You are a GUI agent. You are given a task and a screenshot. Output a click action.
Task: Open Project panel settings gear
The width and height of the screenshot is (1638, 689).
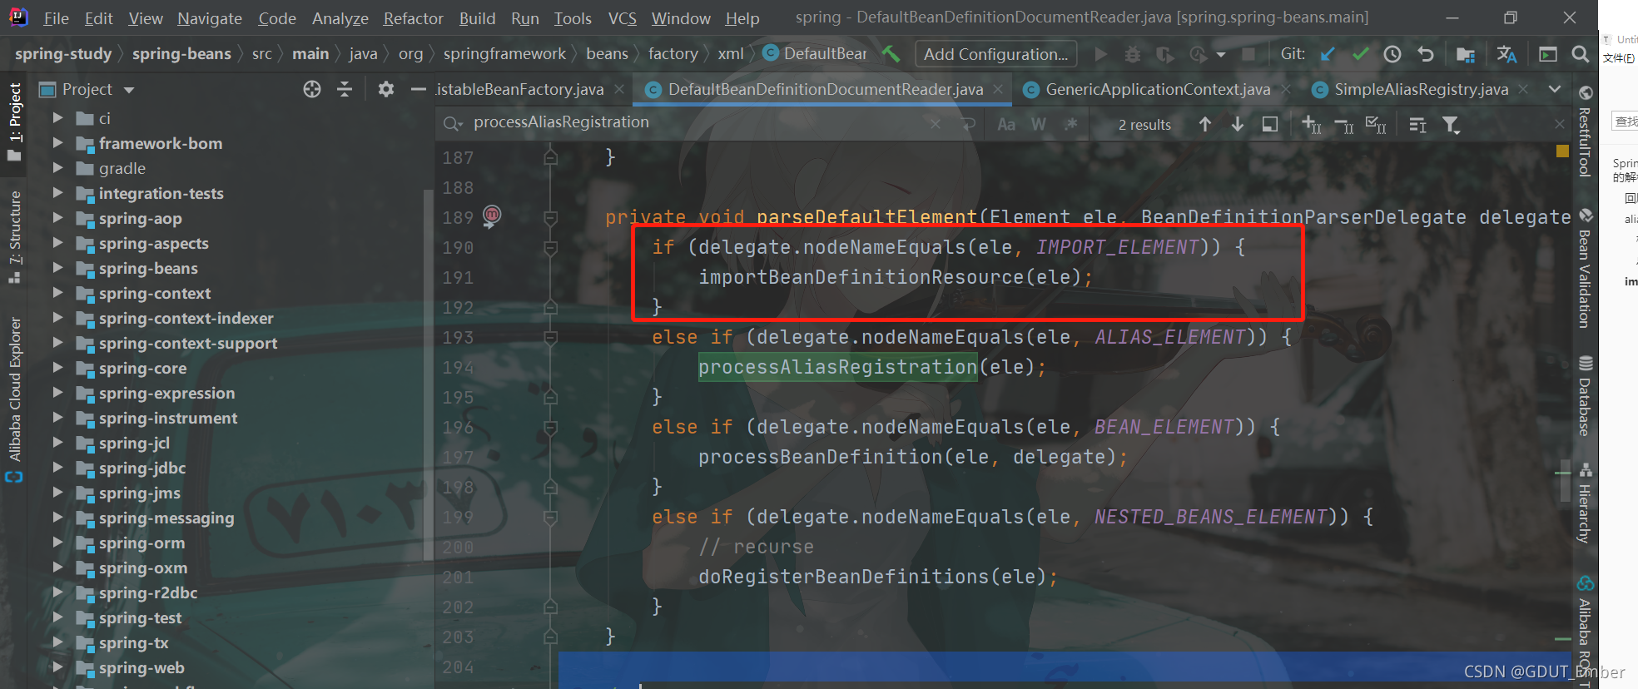(x=385, y=89)
